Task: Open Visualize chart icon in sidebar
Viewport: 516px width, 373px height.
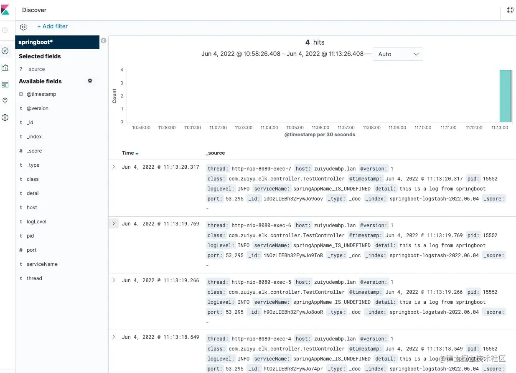Action: pos(5,68)
